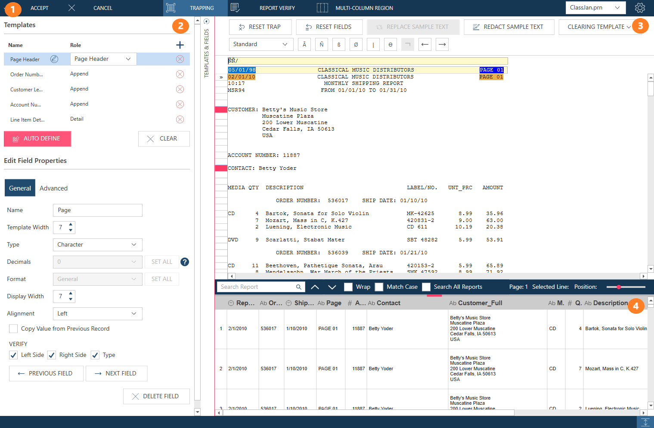Open the ClassJan.prn file dropdown
Image resolution: width=654 pixels, height=428 pixels.
595,8
